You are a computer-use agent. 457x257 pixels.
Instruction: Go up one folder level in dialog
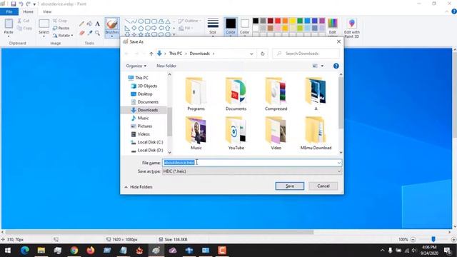point(151,54)
